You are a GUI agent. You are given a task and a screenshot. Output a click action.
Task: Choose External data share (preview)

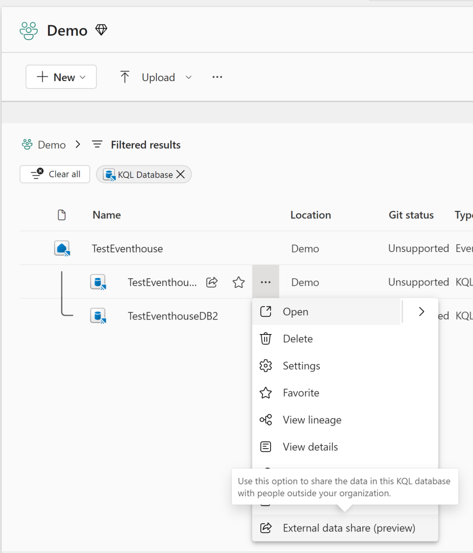(349, 528)
